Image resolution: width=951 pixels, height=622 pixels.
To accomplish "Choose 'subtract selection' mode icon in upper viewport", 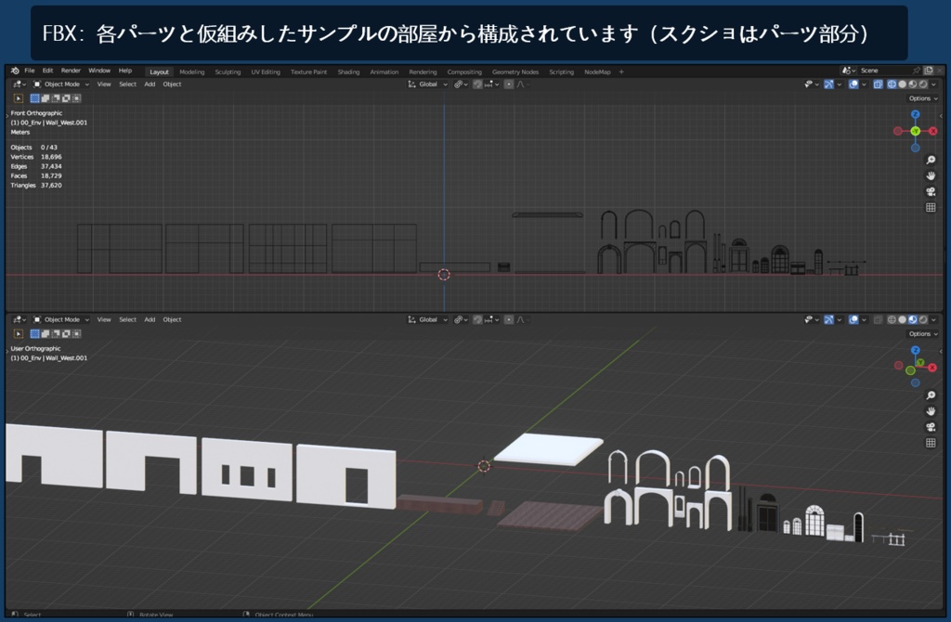I will tap(56, 98).
